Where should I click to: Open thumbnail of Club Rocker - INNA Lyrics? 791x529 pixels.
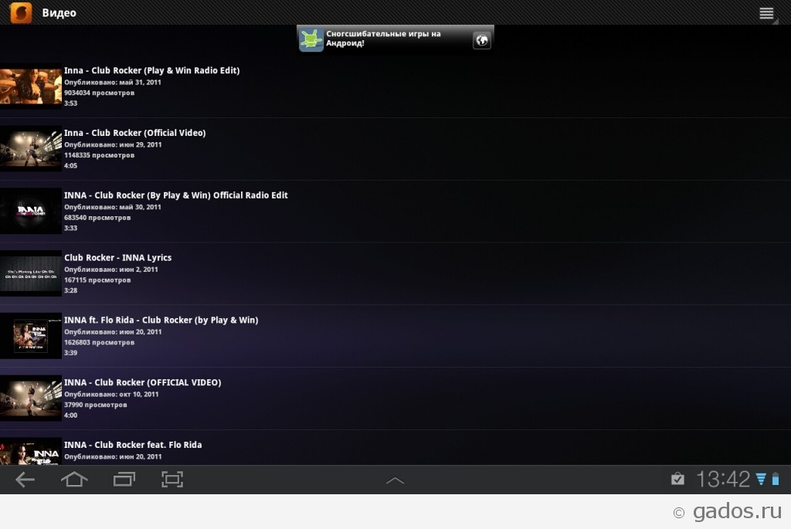pos(31,274)
